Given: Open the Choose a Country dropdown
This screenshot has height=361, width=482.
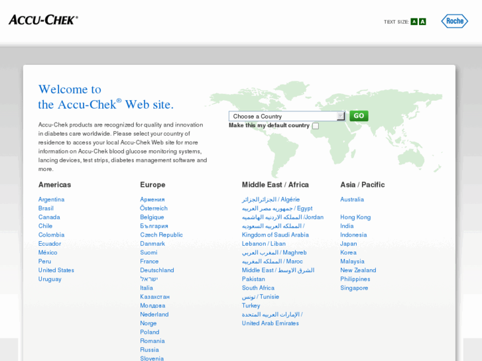Looking at the screenshot, I should click(287, 116).
